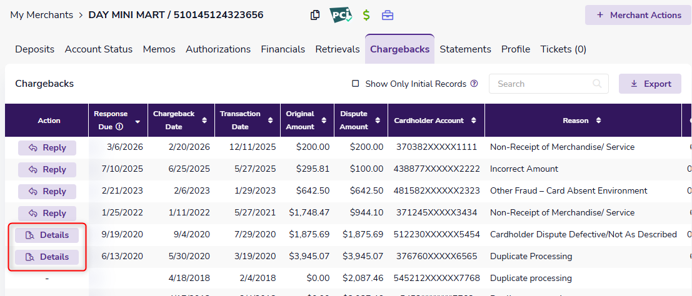Open the PCI compliance badge icon
This screenshot has width=692, height=296.
click(341, 15)
